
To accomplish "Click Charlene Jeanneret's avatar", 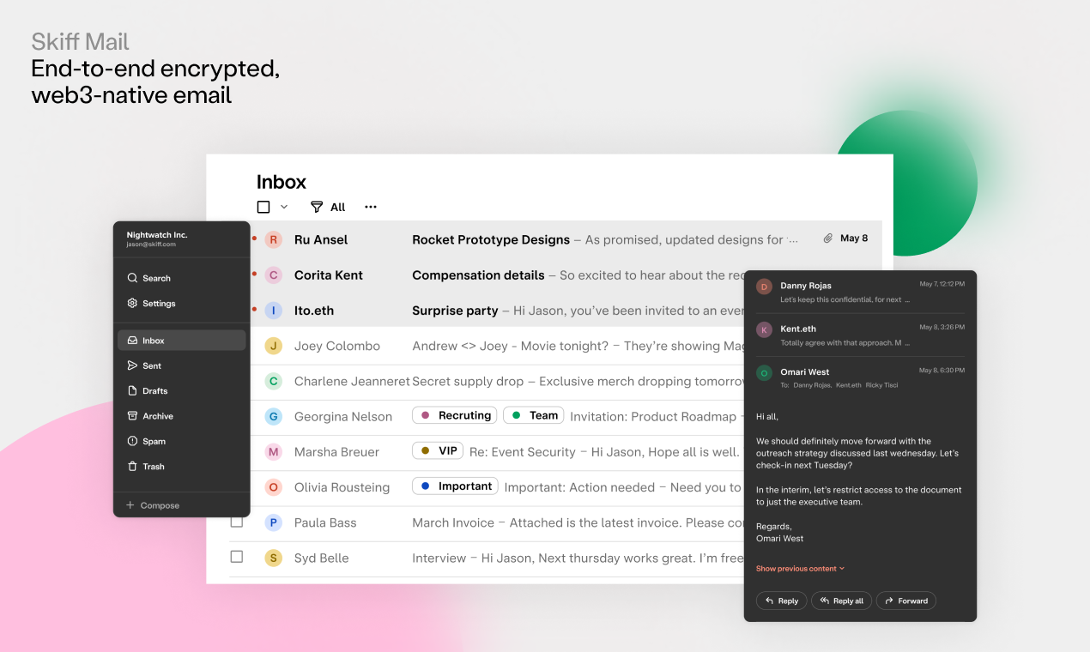I will [274, 381].
